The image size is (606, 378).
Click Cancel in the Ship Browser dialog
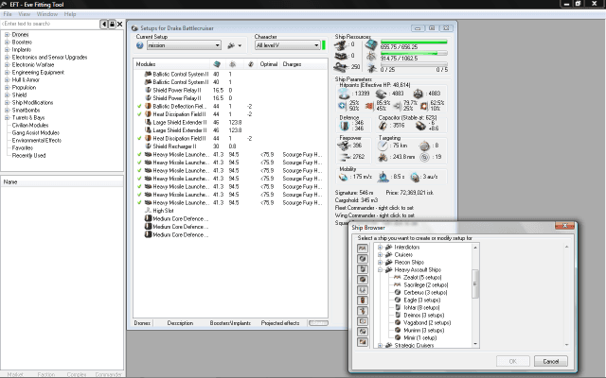click(x=551, y=361)
